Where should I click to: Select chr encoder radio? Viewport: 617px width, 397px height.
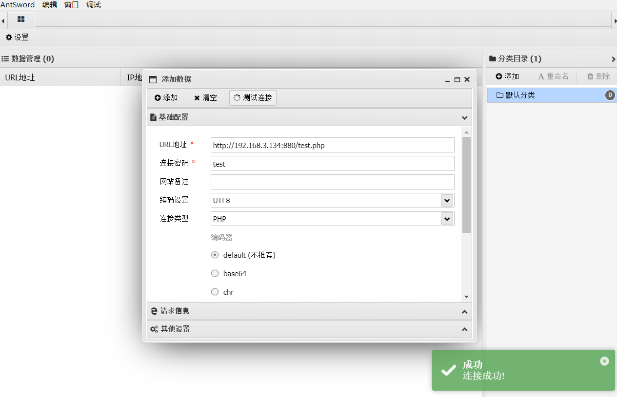pos(215,292)
